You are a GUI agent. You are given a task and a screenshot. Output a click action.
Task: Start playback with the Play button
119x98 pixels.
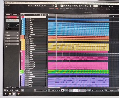80,90
